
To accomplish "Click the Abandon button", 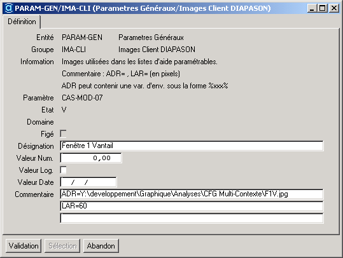I will (x=101, y=246).
